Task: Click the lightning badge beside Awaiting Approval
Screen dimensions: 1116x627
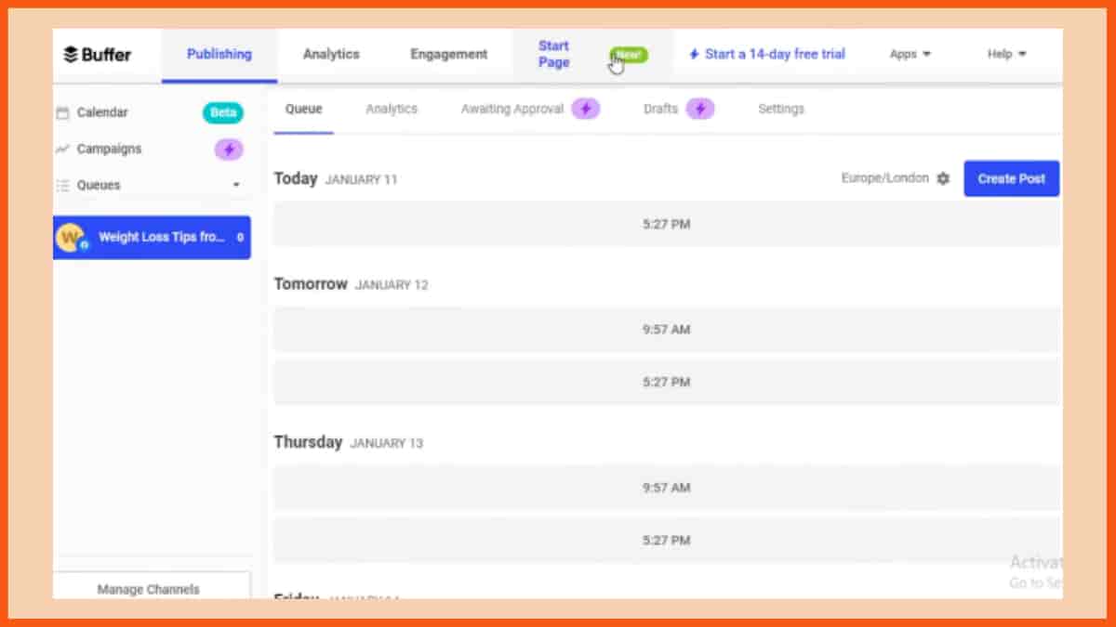Action: [586, 109]
